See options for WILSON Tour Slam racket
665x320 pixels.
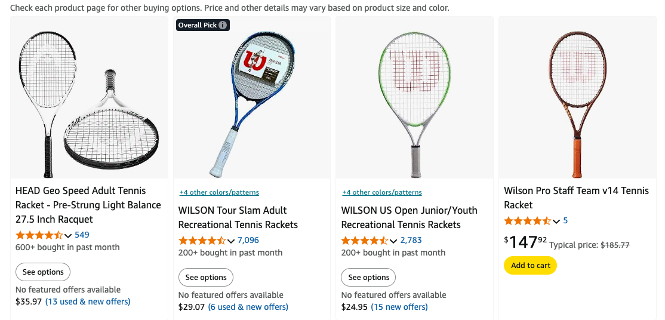coord(206,278)
